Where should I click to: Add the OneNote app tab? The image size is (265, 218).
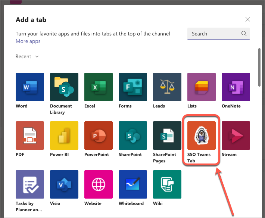pyautogui.click(x=236, y=87)
